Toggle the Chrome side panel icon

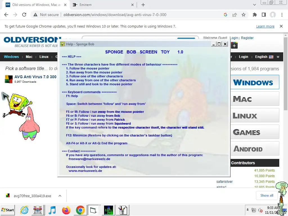tap(264, 15)
